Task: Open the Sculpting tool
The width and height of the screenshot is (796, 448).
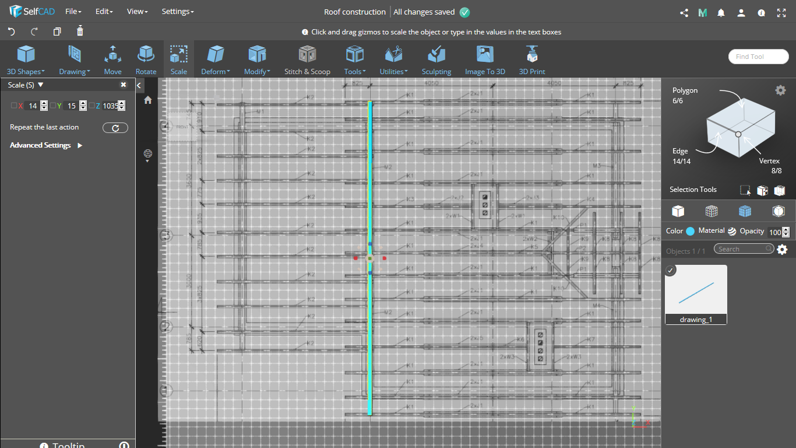Action: [436, 60]
